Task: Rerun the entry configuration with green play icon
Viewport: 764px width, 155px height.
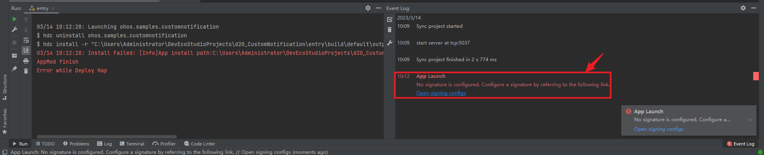Action: tap(14, 19)
